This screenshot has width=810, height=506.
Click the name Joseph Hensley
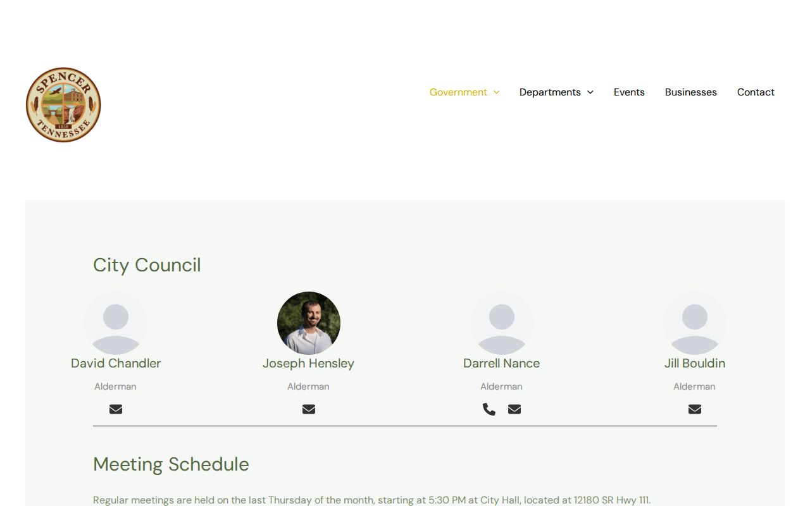(x=309, y=364)
